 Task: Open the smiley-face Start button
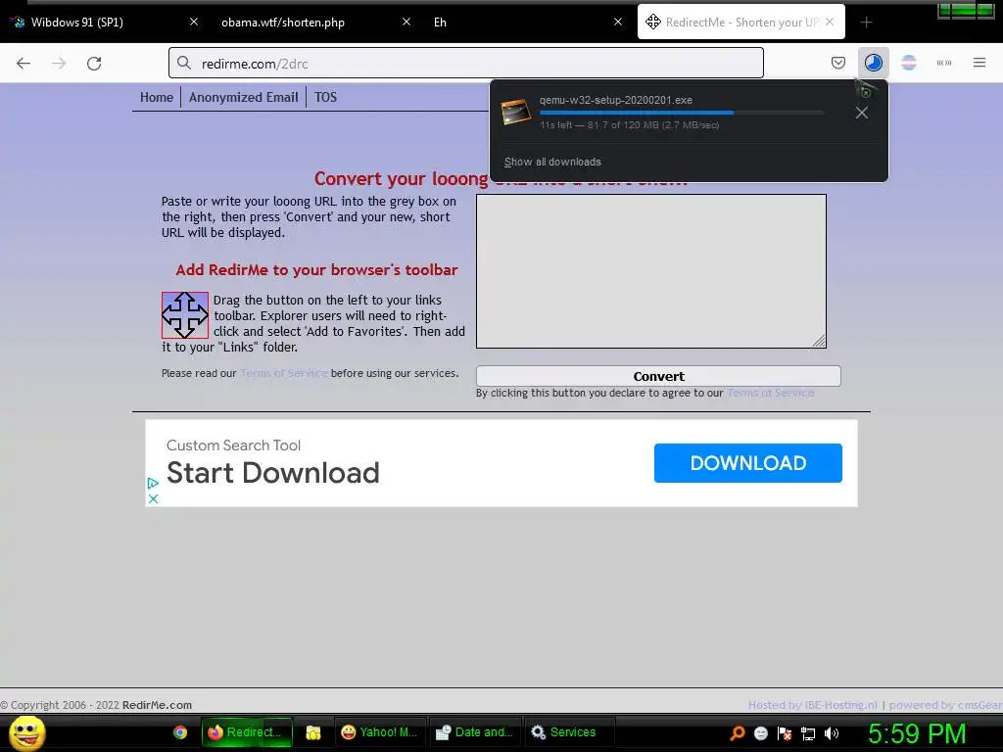26,732
